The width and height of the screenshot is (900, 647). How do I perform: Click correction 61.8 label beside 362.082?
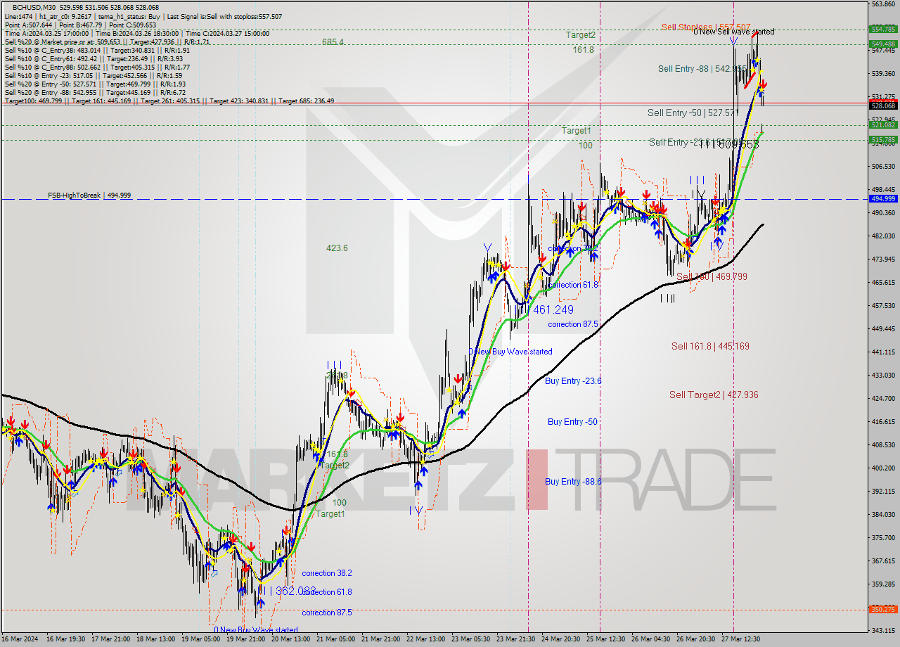(x=327, y=592)
